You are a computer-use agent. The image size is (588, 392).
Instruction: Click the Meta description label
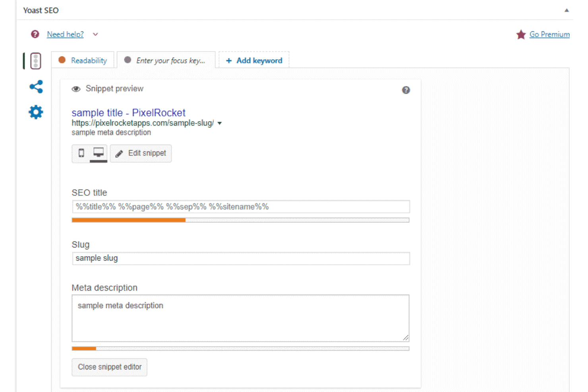click(x=104, y=288)
